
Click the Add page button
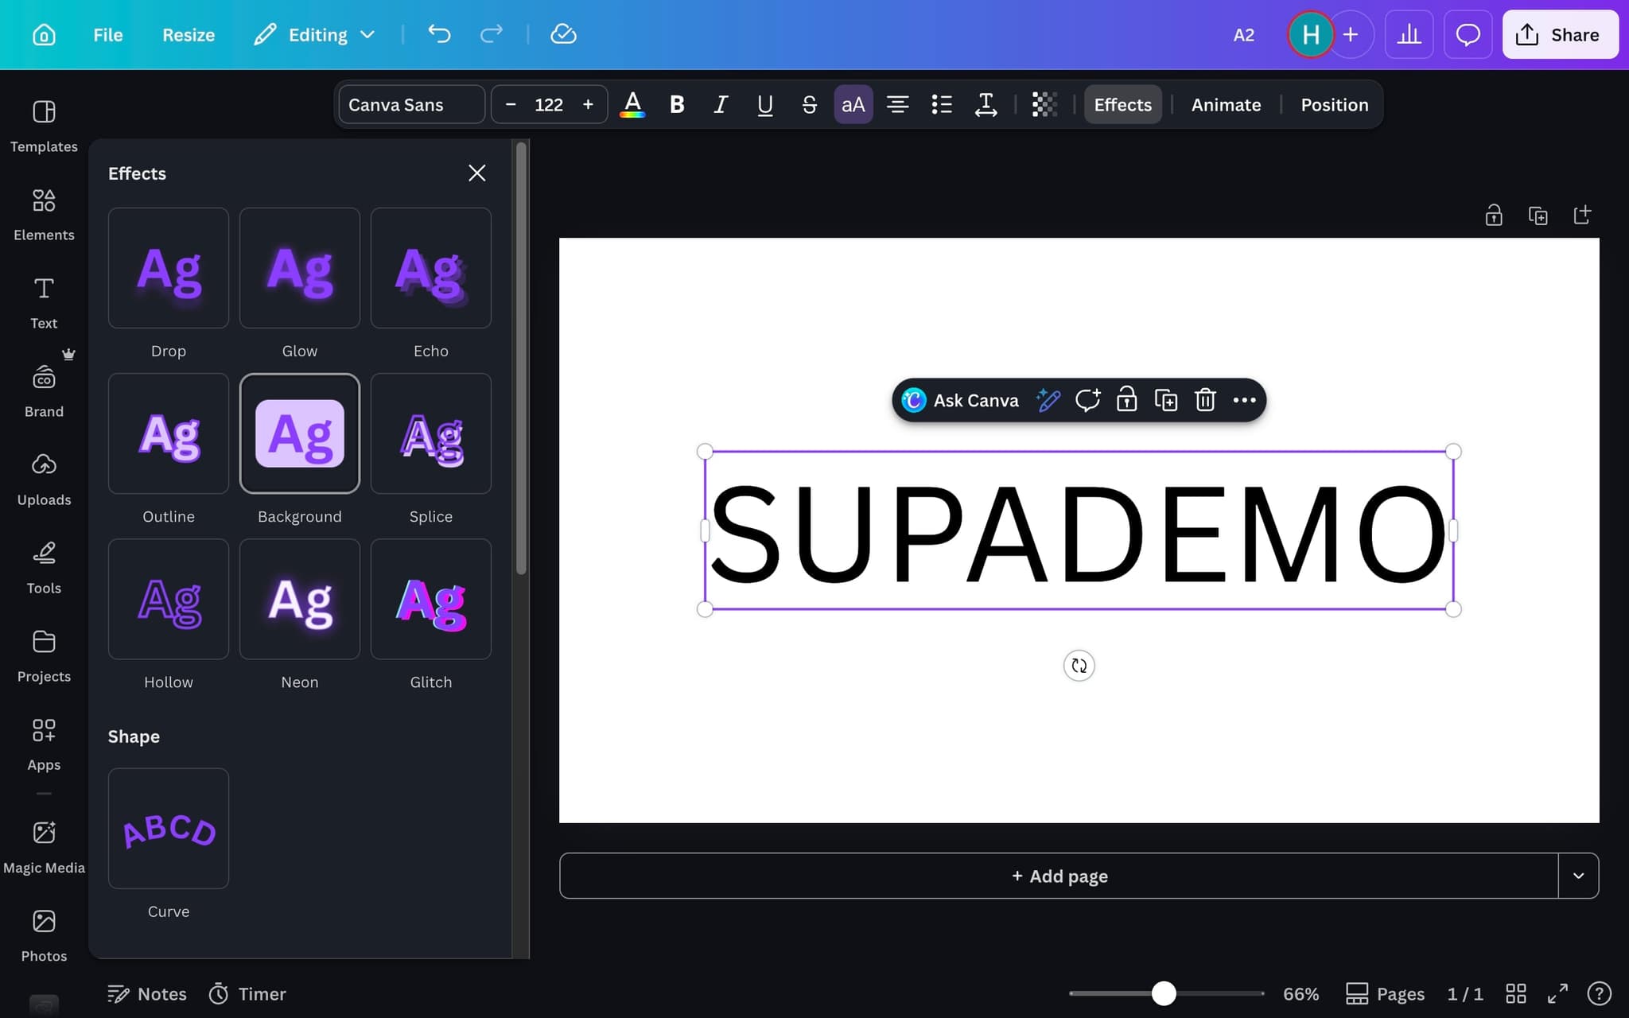[1059, 876]
